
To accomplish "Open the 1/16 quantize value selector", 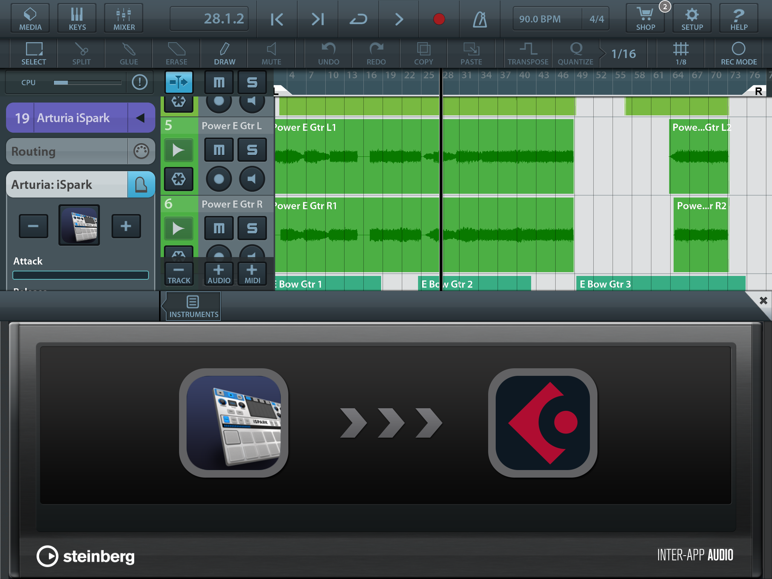I will coord(623,54).
